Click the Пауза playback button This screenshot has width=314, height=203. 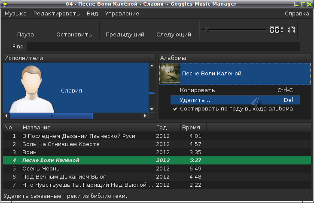point(25,35)
